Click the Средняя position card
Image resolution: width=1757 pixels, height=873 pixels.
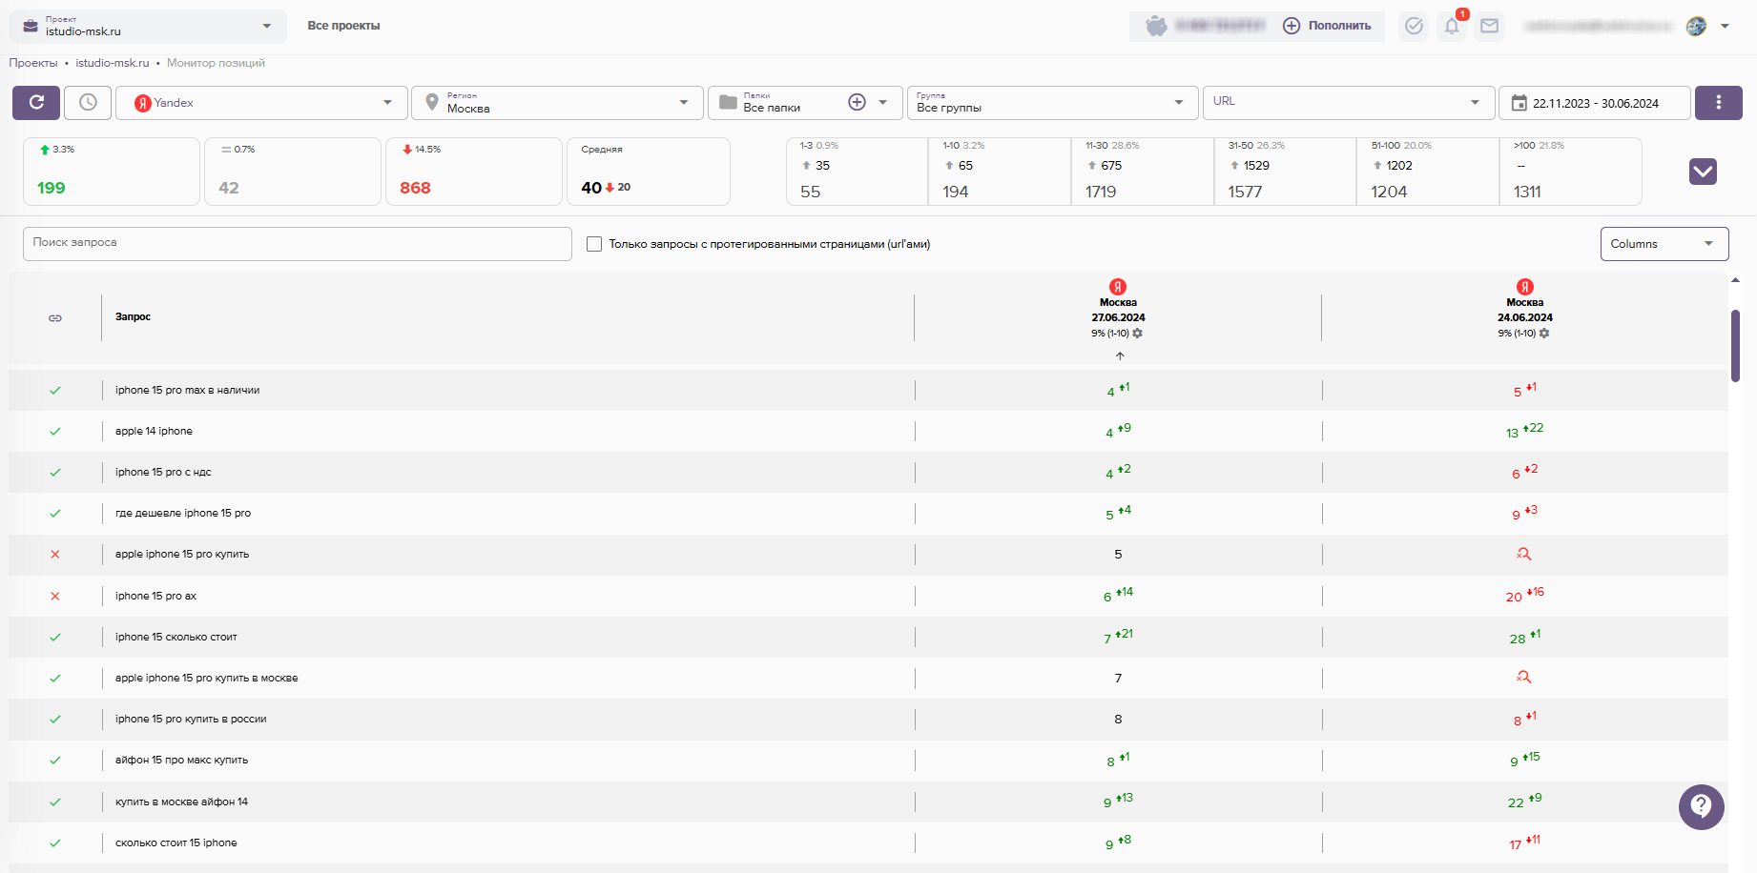[649, 172]
